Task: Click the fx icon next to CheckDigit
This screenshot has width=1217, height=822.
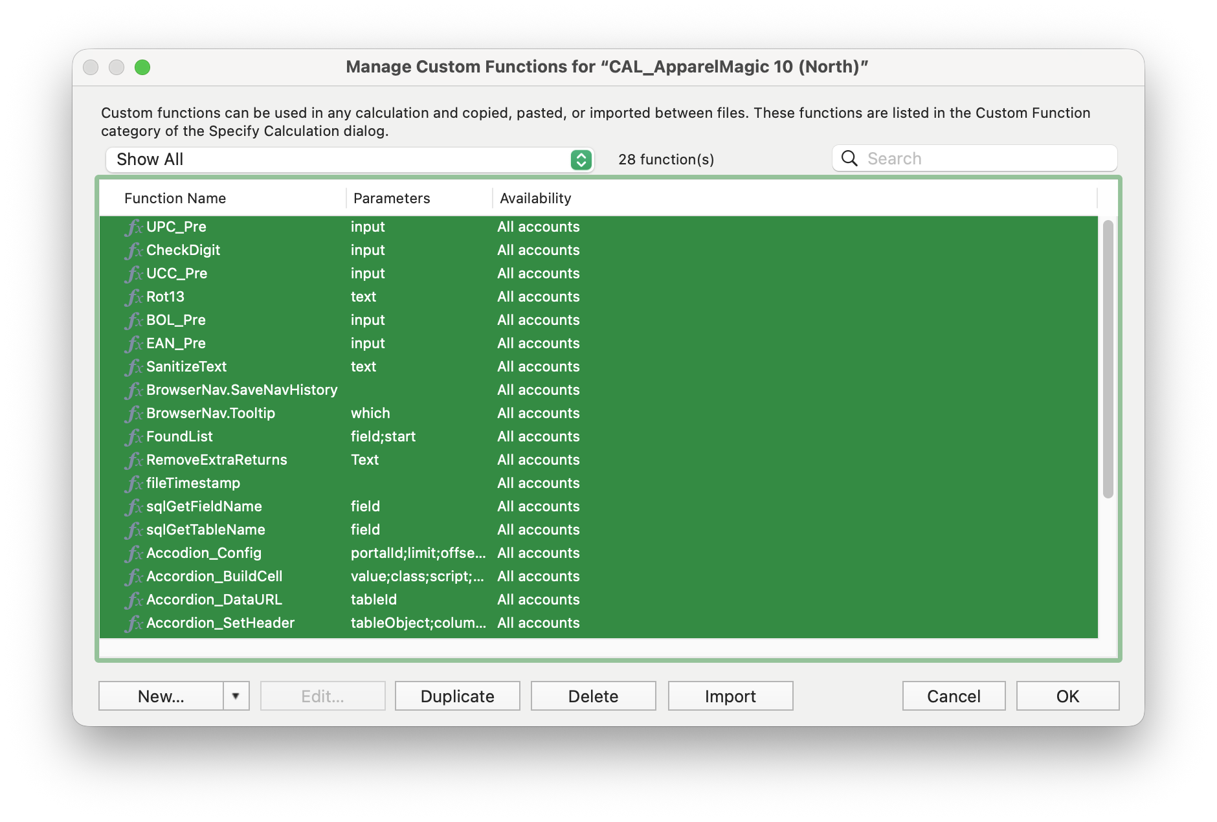Action: (134, 250)
